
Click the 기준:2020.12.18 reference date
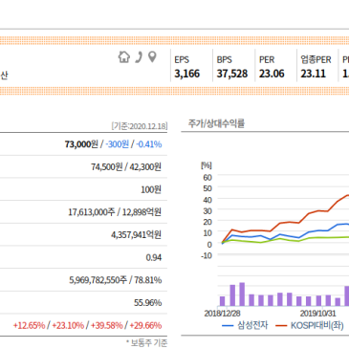(140, 126)
